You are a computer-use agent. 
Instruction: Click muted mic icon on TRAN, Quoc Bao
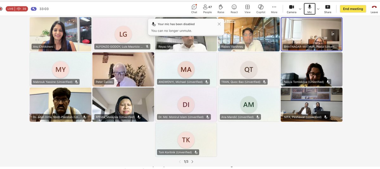pos(264,82)
